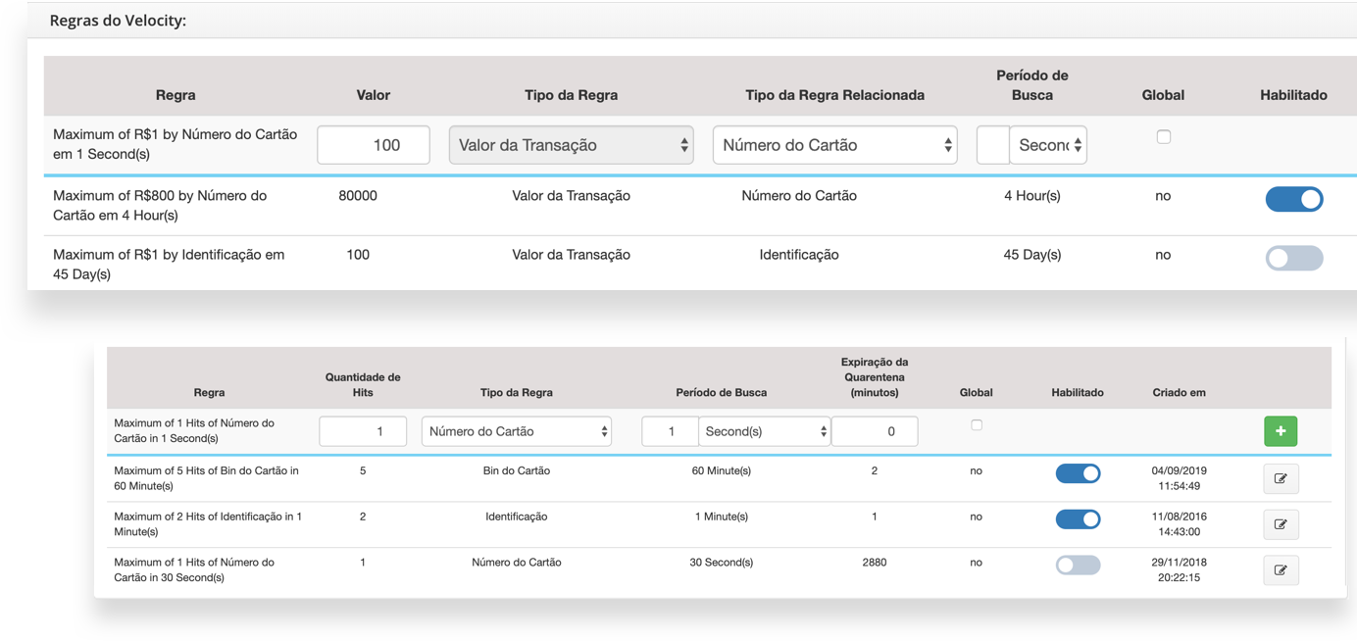The image size is (1357, 641).
Task: Enable the 1 Hits in 30 Second(s) rule
Action: point(1078,565)
